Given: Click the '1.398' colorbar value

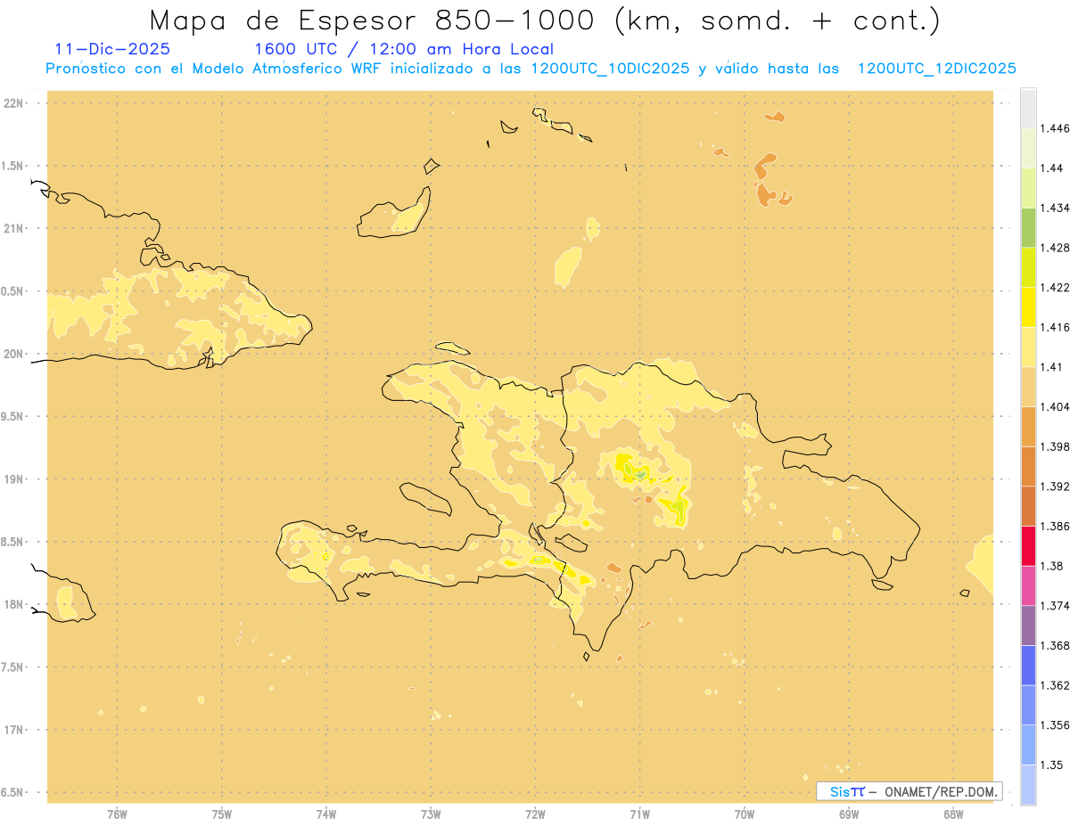Looking at the screenshot, I should 1054,446.
